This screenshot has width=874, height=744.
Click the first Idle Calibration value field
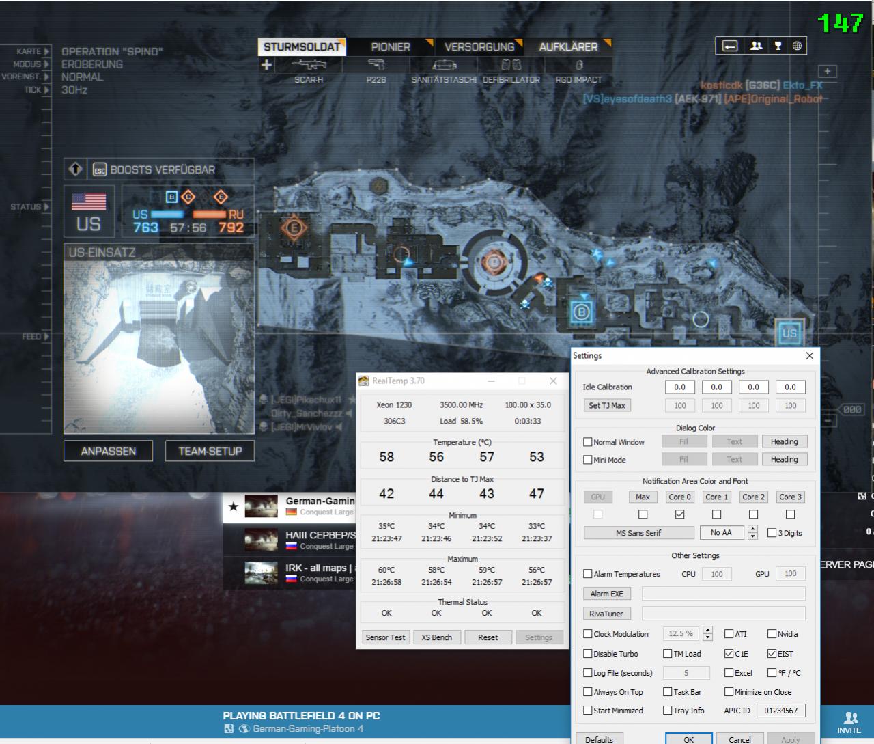[680, 387]
